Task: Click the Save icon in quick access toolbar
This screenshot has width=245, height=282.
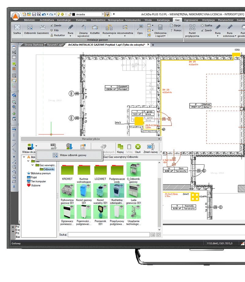Action: coord(34,14)
